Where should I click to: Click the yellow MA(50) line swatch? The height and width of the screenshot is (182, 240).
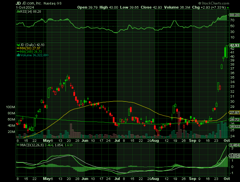(x=18, y=48)
